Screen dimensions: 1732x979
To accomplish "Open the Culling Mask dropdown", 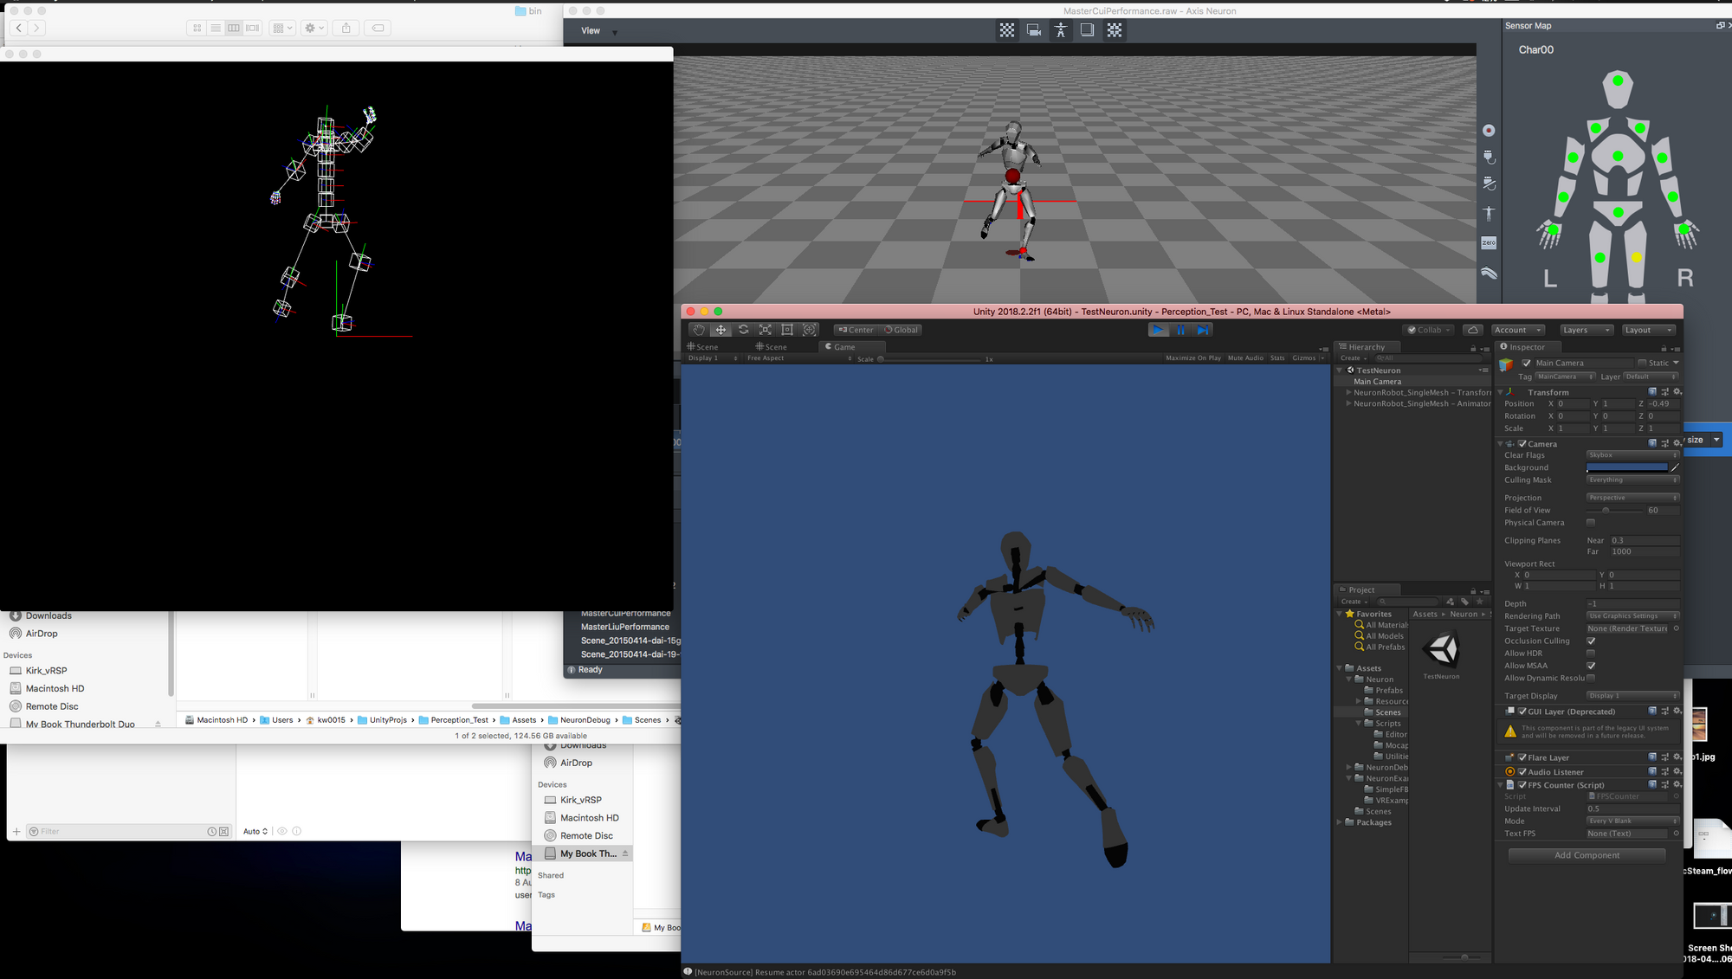I will [1632, 480].
